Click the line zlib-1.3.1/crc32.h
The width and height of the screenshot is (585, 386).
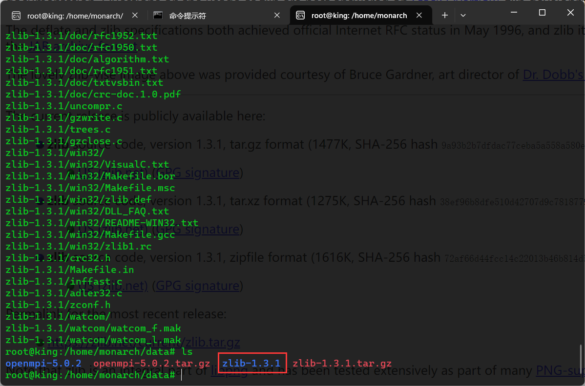[58, 258]
